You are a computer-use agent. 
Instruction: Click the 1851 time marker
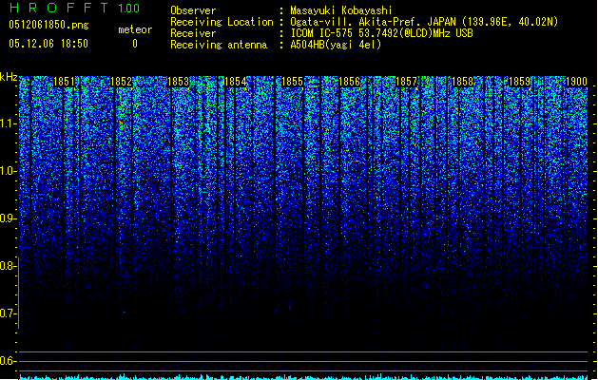pyautogui.click(x=64, y=82)
